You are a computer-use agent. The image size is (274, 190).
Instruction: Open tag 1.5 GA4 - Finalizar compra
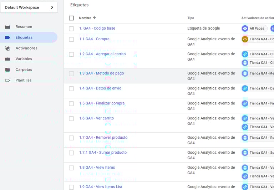(x=102, y=103)
